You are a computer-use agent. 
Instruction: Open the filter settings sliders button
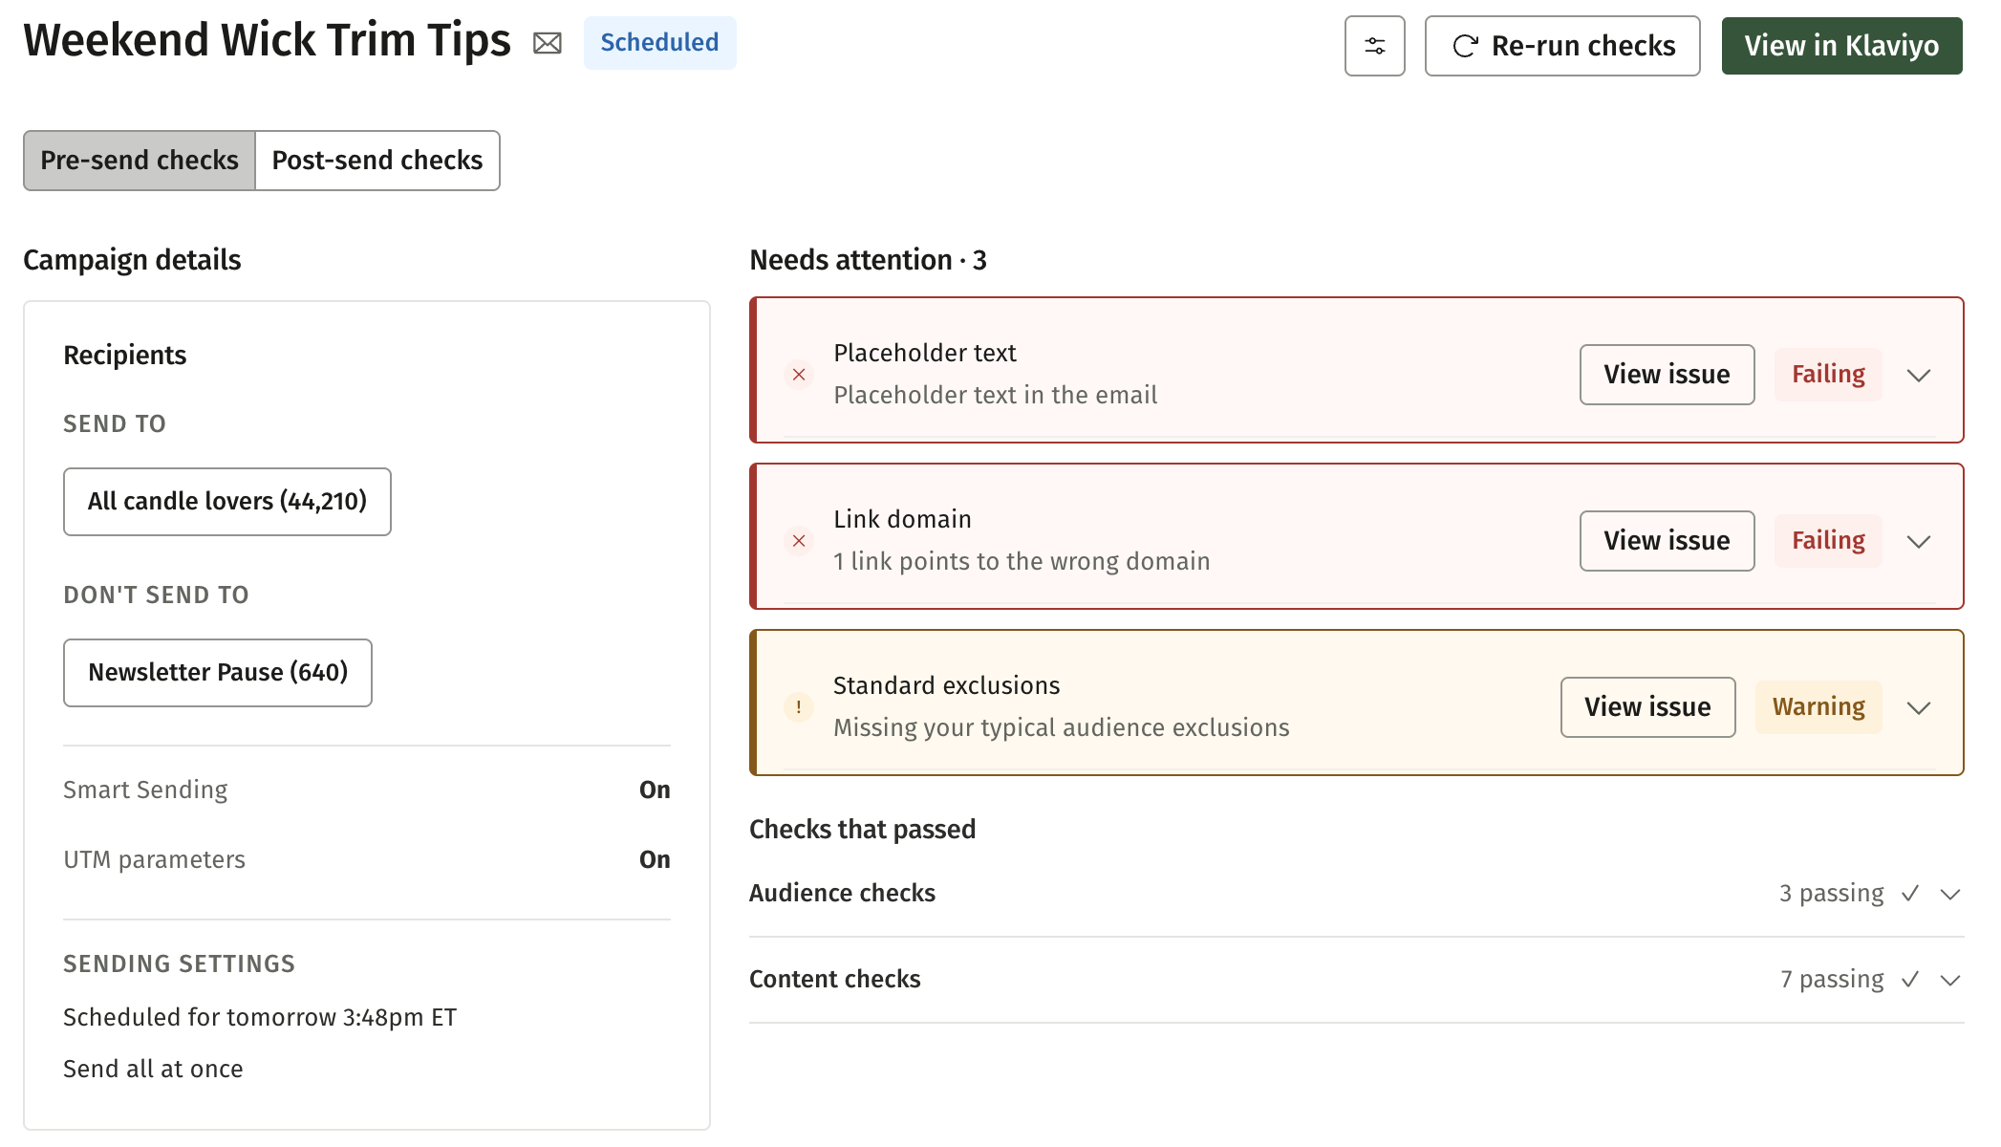tap(1374, 46)
